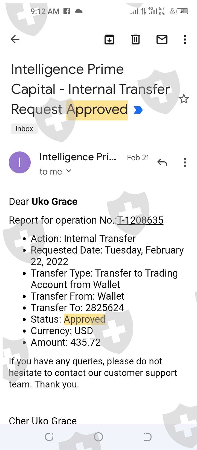
Task: Archive this email
Action: click(109, 40)
